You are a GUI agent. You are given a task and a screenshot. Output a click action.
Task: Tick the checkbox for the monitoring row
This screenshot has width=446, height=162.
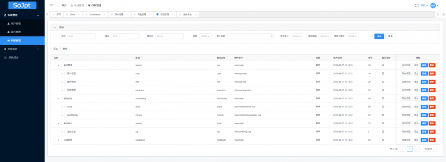pyautogui.click(x=62, y=99)
